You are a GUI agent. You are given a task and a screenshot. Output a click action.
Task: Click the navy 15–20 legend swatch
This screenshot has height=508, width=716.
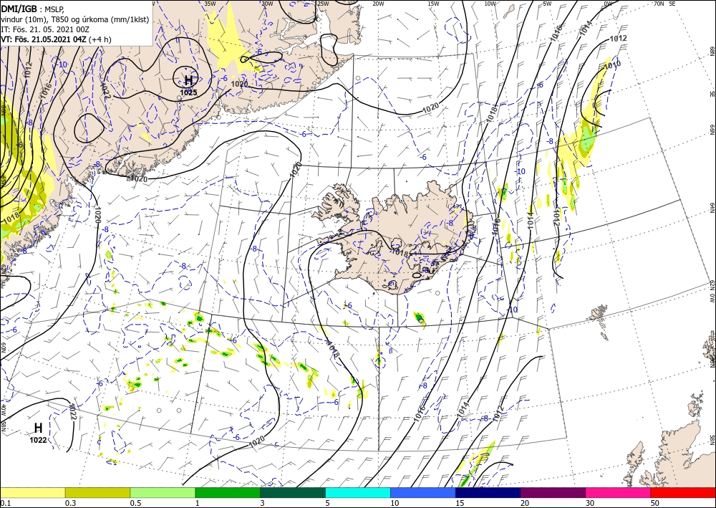click(488, 492)
